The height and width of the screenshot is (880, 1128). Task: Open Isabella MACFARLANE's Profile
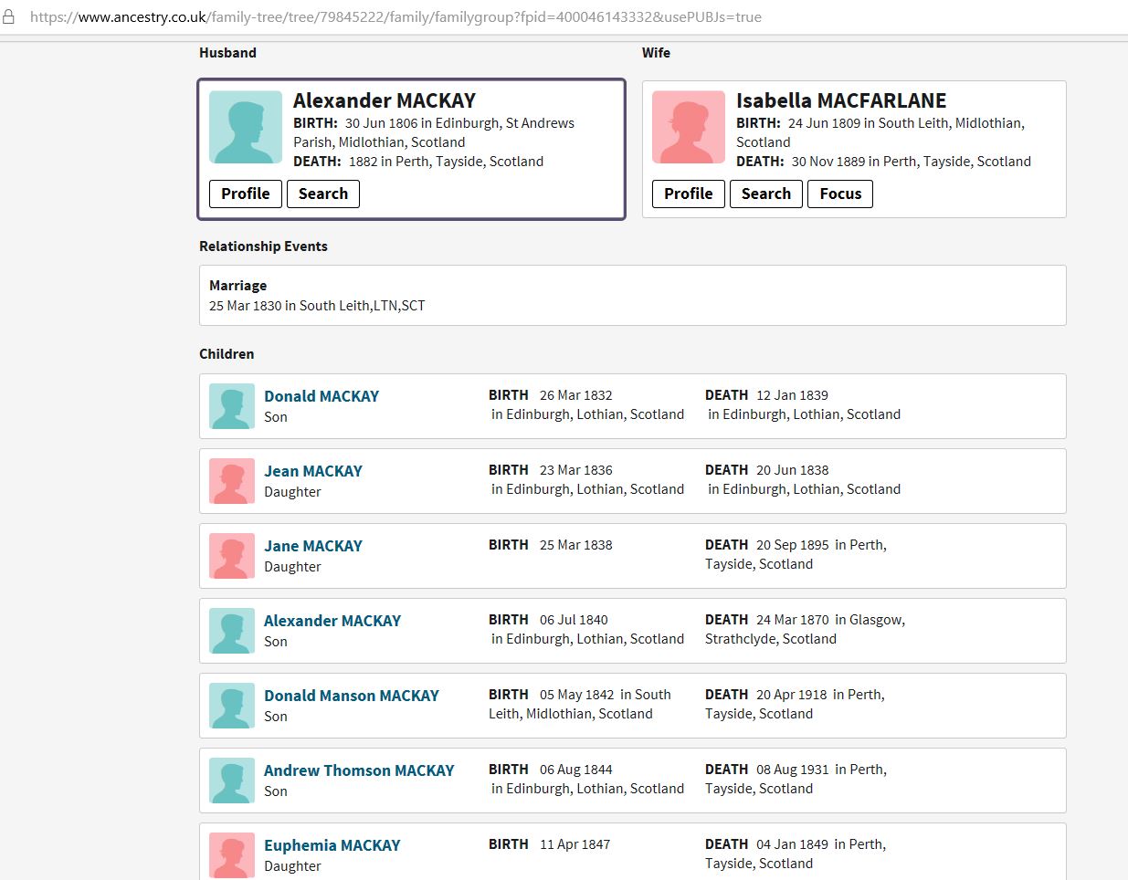click(688, 194)
